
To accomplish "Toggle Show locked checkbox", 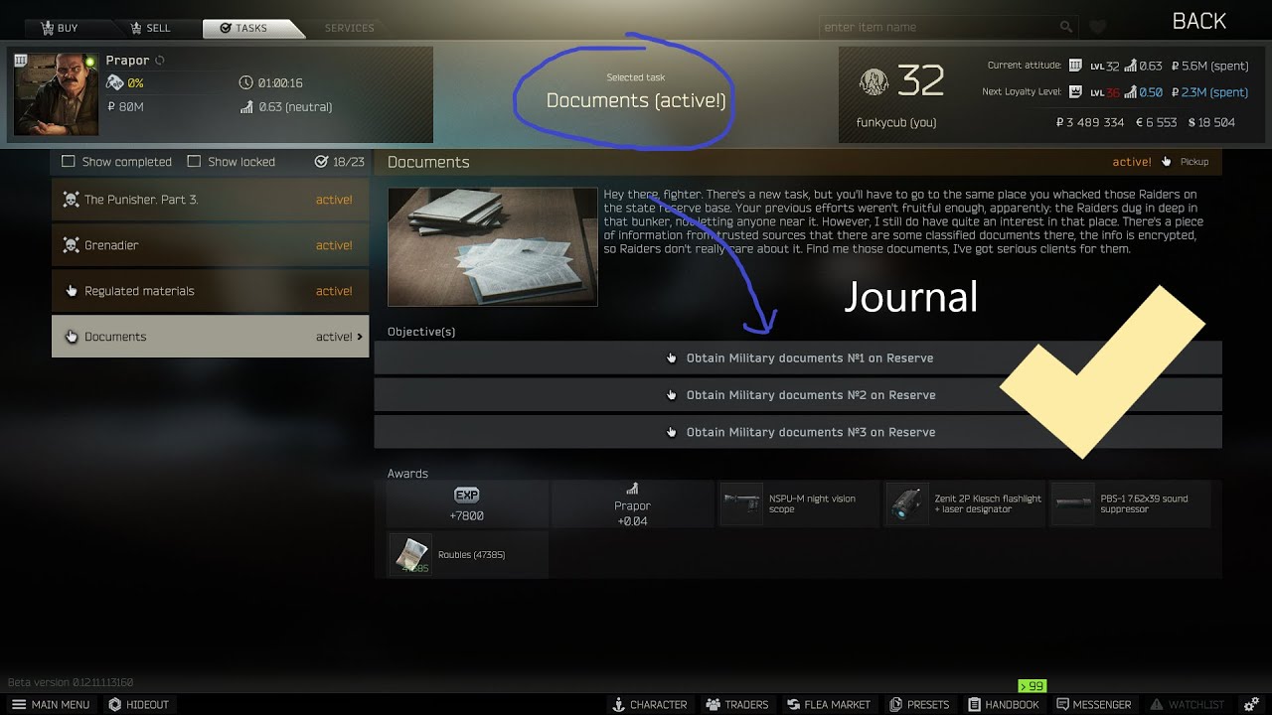I will coord(194,161).
